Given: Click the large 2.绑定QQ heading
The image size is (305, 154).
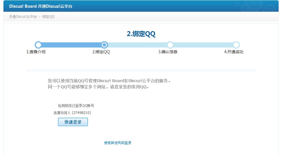Looking at the screenshot, I should 141,34.
